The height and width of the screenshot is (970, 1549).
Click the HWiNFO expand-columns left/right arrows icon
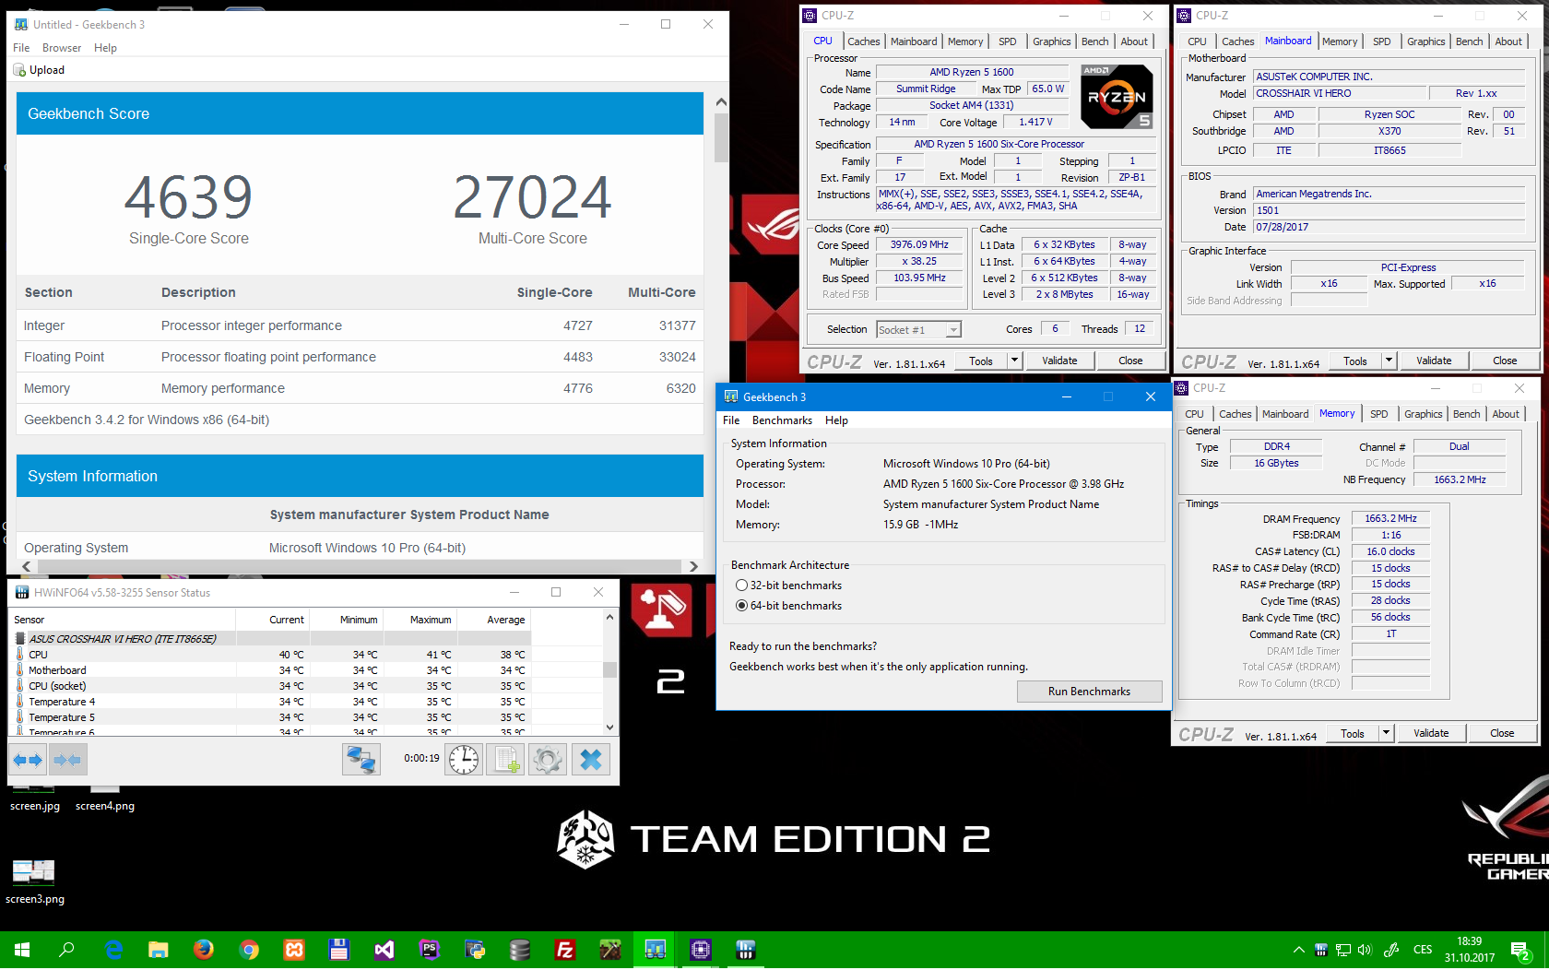28,760
